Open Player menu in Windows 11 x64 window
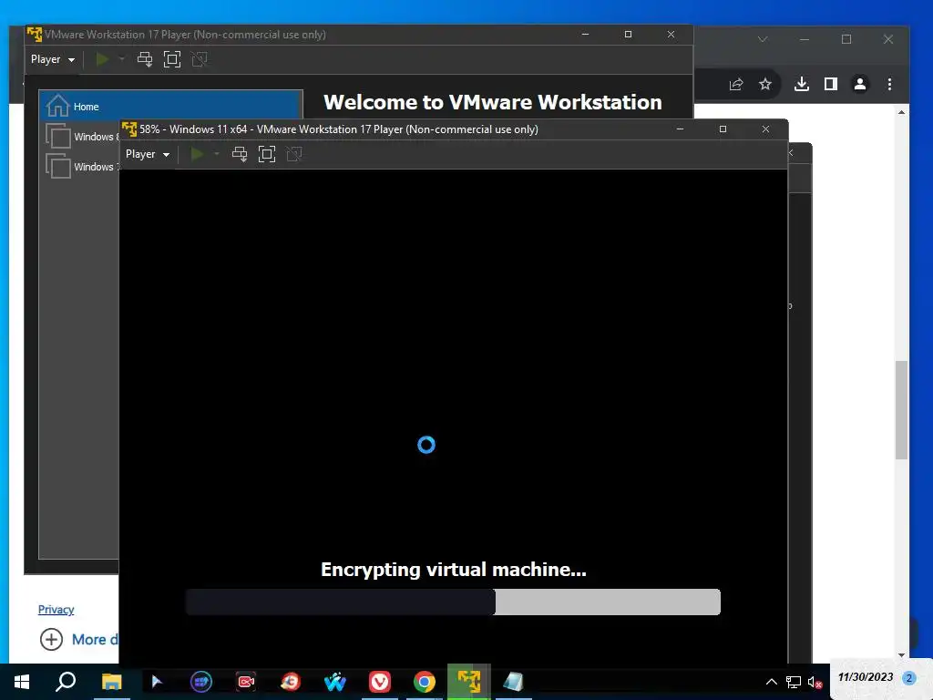This screenshot has width=933, height=700. tap(148, 154)
